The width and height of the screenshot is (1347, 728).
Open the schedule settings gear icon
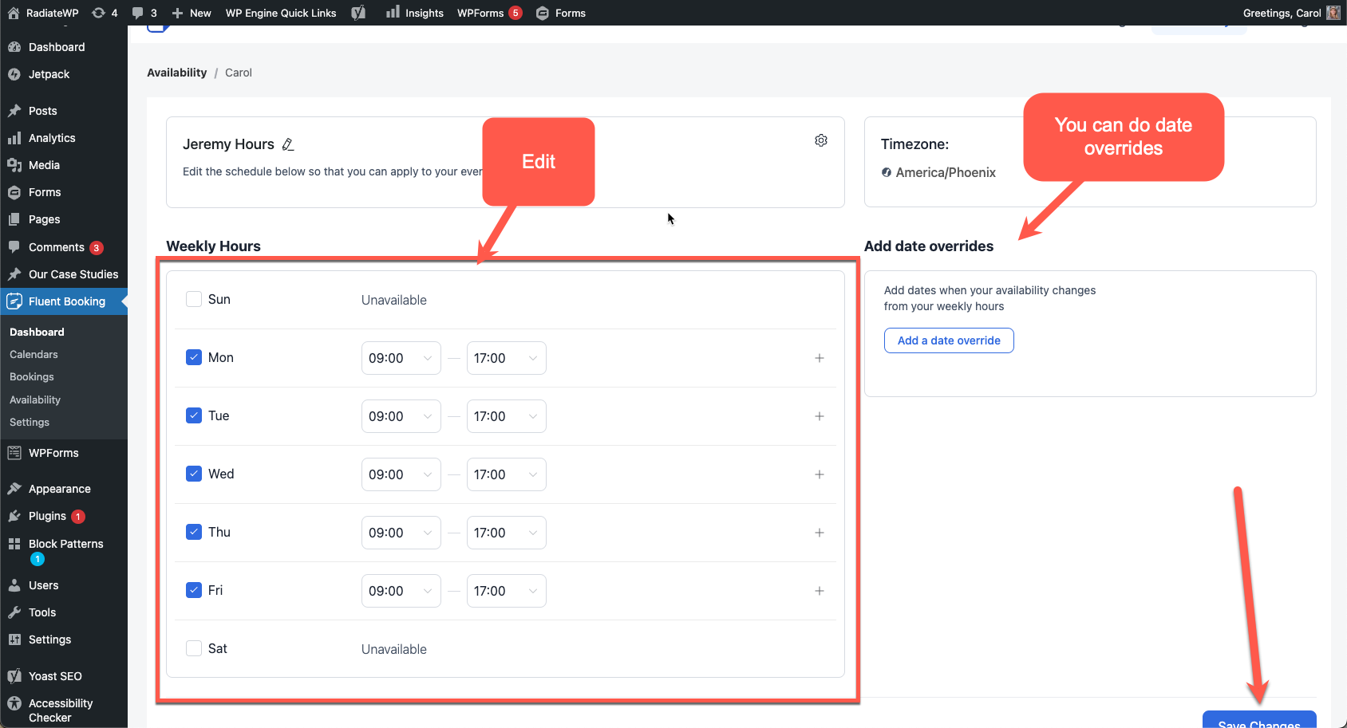(821, 140)
